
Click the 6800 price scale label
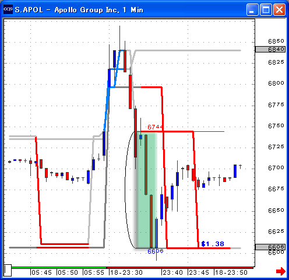[276, 83]
